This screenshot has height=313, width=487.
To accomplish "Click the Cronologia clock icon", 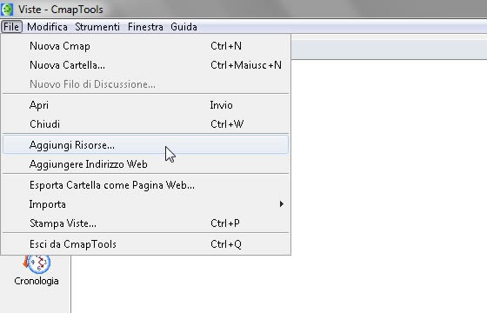I will click(37, 263).
